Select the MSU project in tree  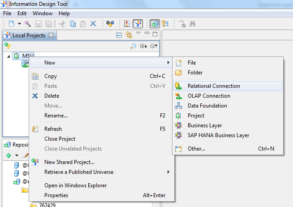[23, 56]
